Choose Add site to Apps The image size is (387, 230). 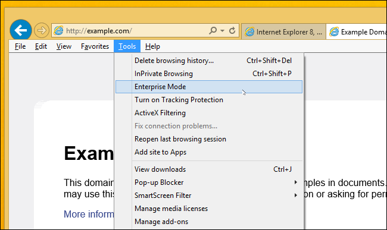pyautogui.click(x=209, y=152)
